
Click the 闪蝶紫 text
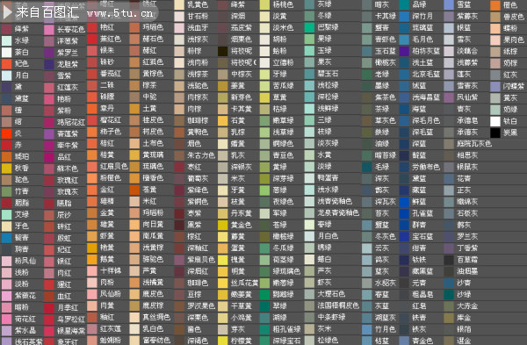point(513,86)
